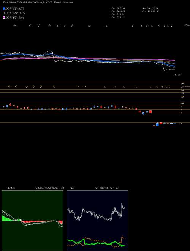Click the large red candle near price 7

pos(150,112)
